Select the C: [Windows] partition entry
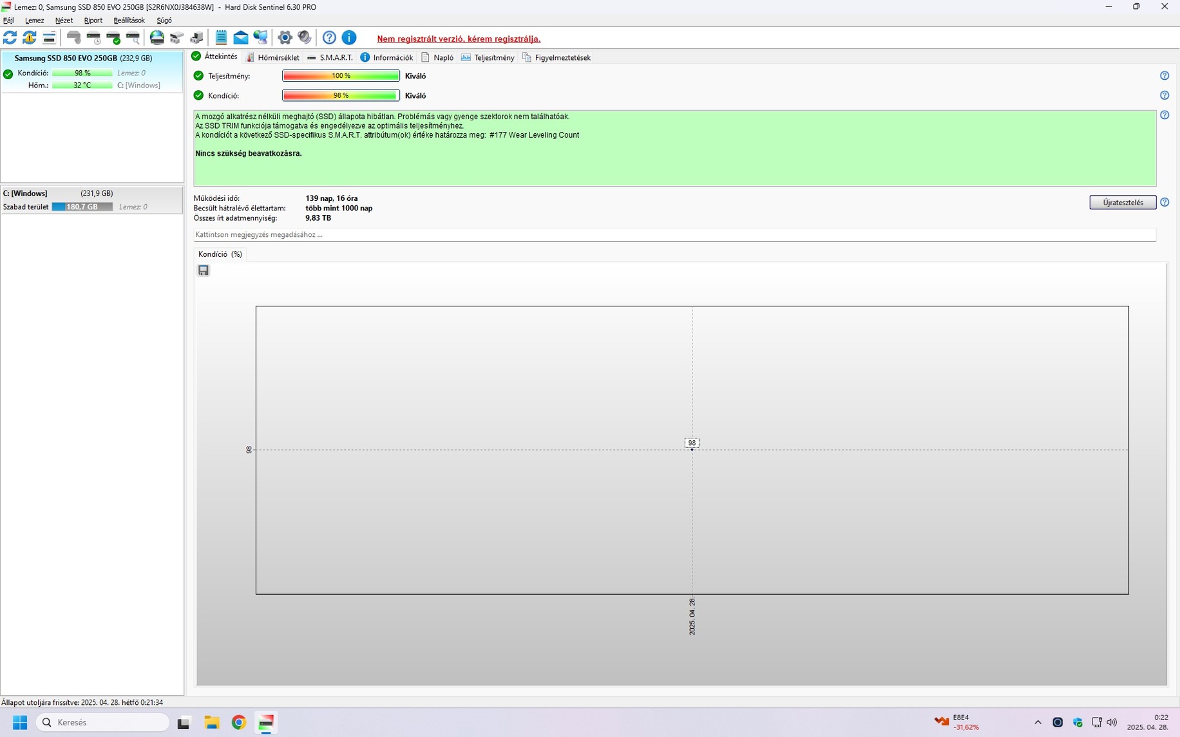1180x737 pixels. click(92, 200)
